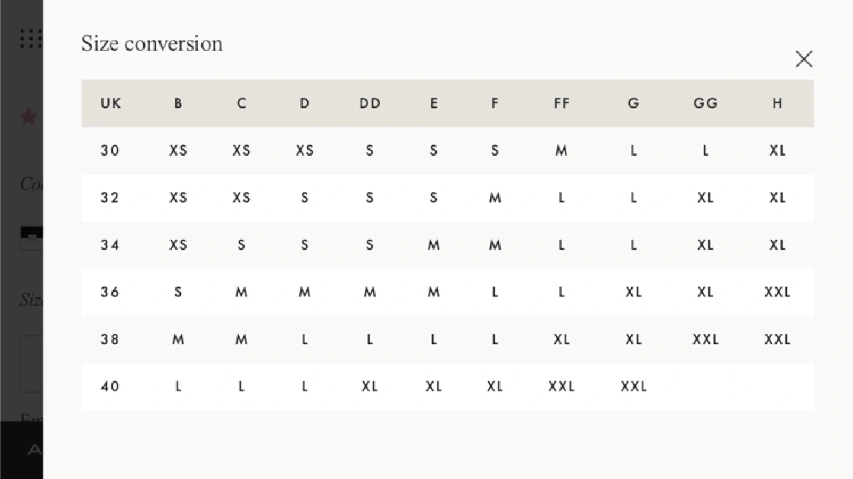
Task: Select the DD cup column header
Action: 370,103
